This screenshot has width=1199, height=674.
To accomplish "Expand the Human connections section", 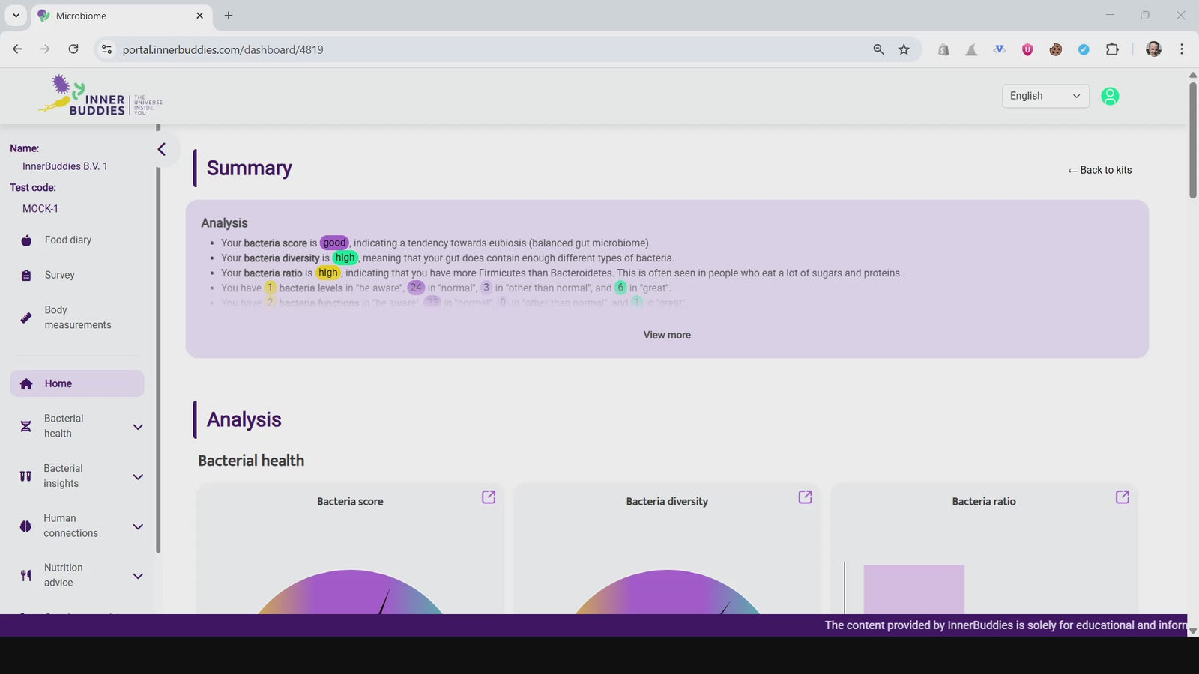I will click(x=138, y=526).
